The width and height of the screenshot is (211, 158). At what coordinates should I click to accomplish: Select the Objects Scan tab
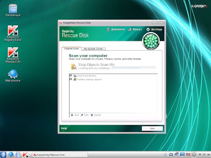pos(71,48)
